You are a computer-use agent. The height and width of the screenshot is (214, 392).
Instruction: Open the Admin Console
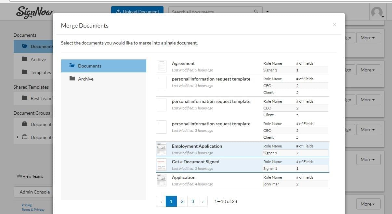(34, 192)
